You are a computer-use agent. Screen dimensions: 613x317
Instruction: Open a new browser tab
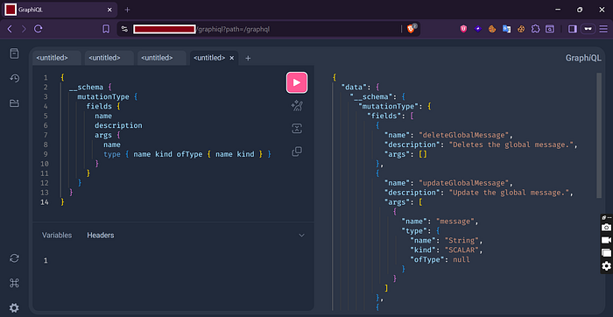(128, 10)
